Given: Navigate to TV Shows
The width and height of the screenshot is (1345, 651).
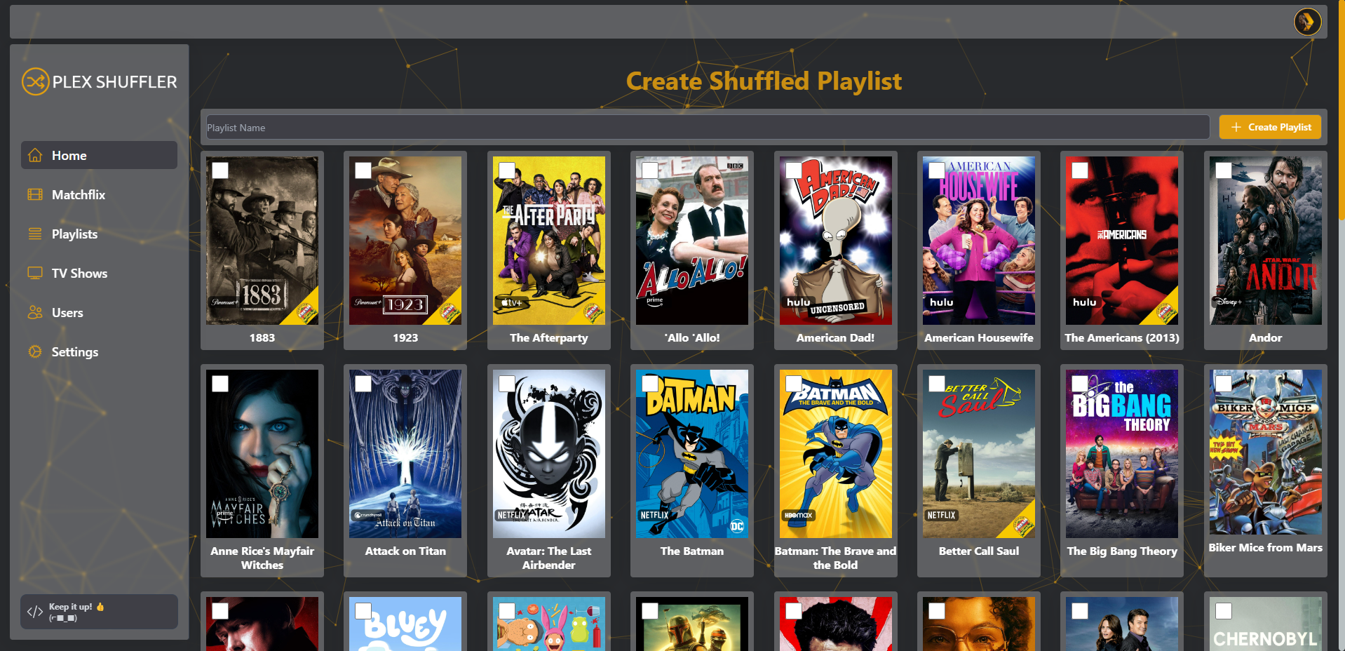Looking at the screenshot, I should (x=99, y=273).
